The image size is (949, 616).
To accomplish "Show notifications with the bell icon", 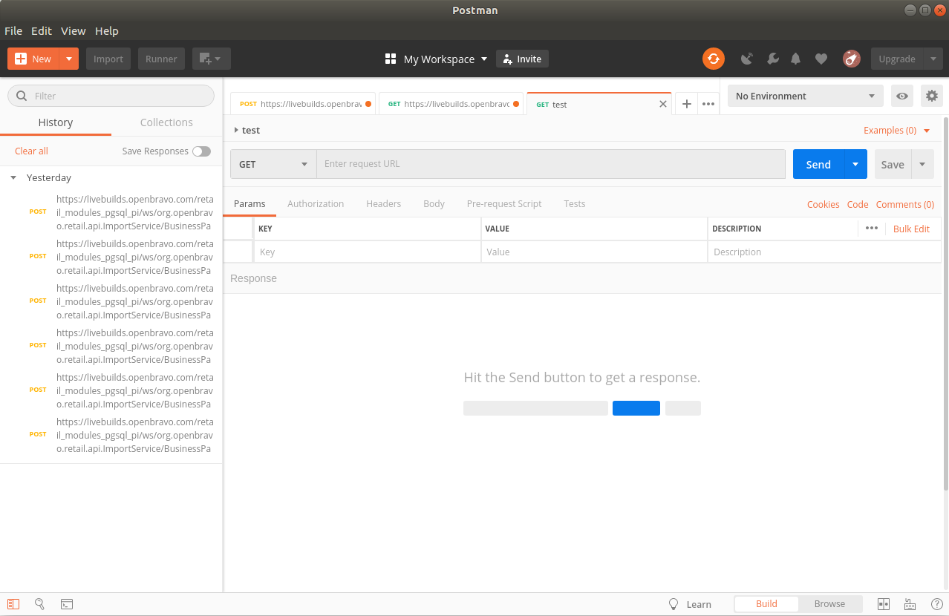I will (x=796, y=59).
